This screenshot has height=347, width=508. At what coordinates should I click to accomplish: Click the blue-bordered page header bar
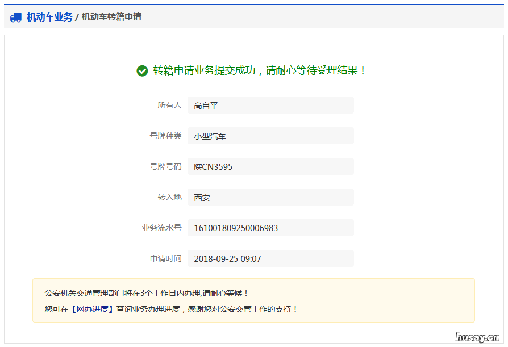253,17
